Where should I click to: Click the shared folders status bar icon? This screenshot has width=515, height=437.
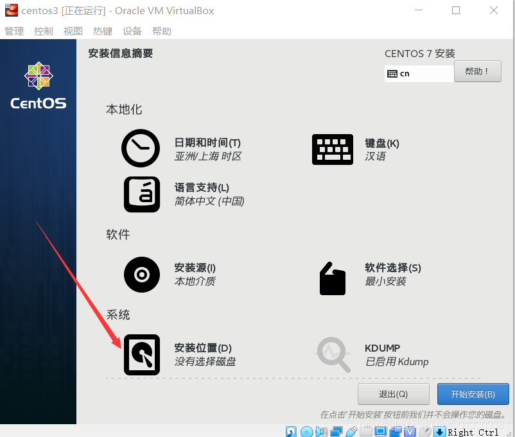366,431
